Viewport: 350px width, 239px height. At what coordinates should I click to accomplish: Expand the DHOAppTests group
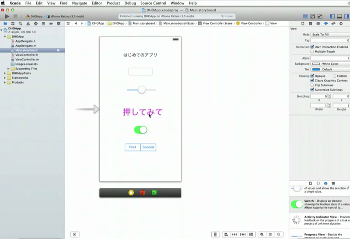5,73
